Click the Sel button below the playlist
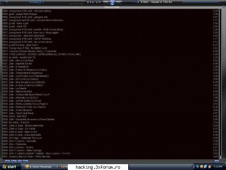This screenshot has height=170, width=226. 19,161
